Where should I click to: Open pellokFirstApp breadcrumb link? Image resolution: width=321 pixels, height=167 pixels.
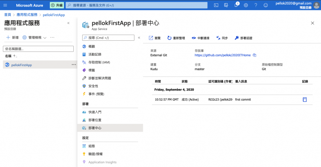coord(54,15)
